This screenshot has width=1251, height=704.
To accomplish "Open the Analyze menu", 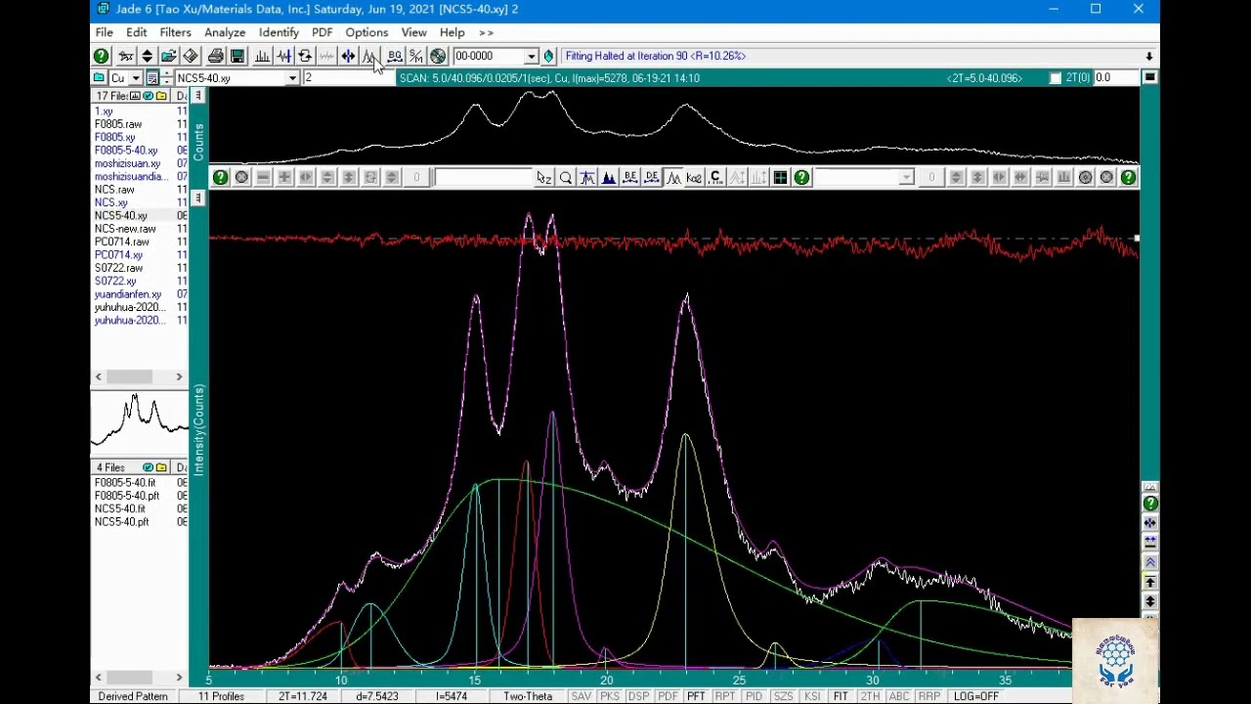I will coord(225,32).
